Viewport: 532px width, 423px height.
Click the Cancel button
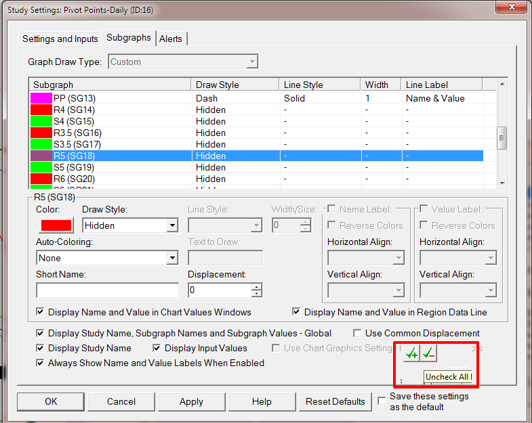tap(121, 401)
